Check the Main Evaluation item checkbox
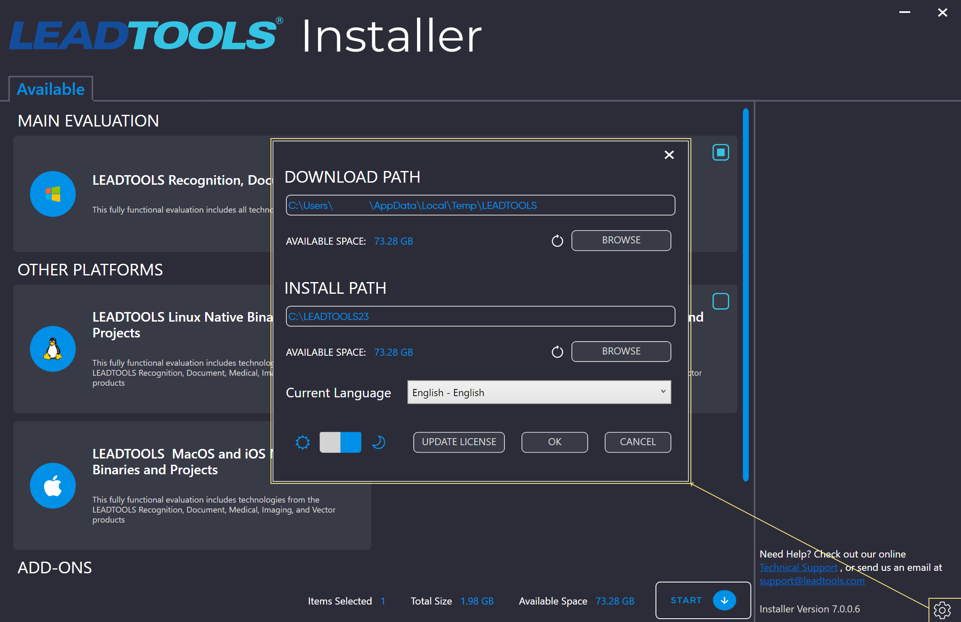 click(721, 152)
